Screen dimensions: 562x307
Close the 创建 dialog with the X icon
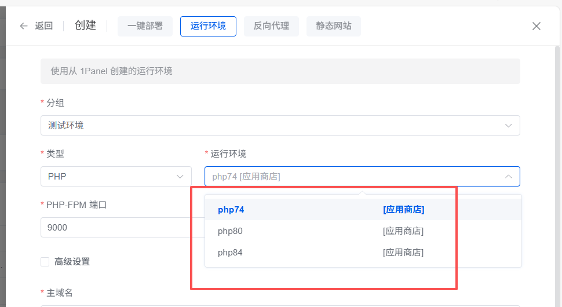pyautogui.click(x=537, y=26)
